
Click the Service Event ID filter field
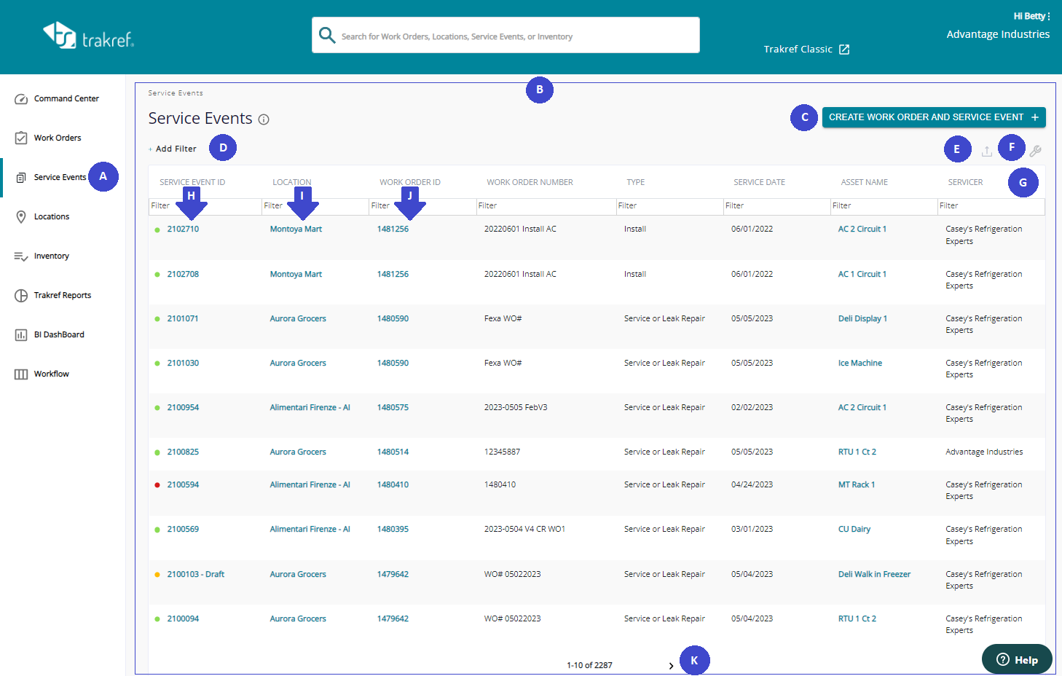point(205,206)
